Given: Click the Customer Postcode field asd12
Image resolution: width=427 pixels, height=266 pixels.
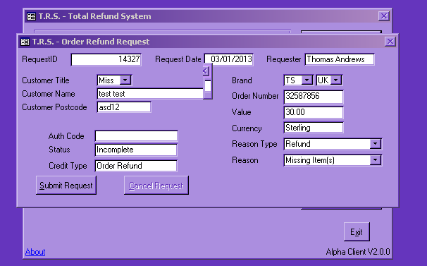Looking at the screenshot, I should tap(124, 107).
